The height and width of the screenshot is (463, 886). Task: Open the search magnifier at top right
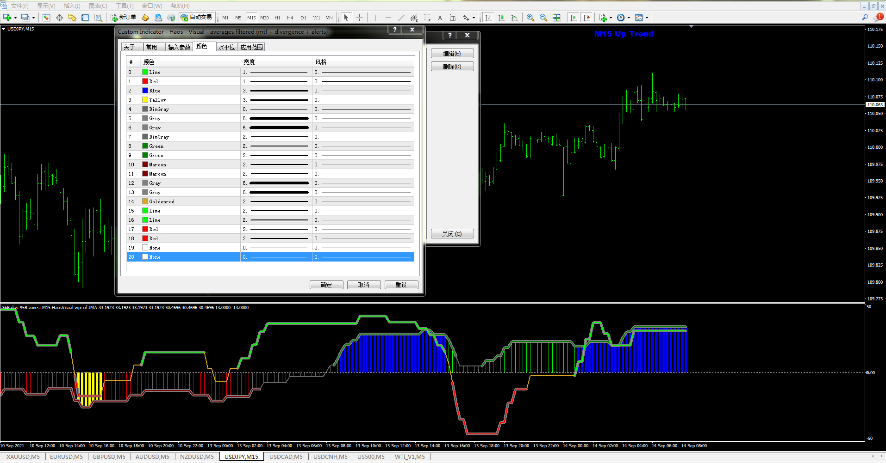click(865, 18)
